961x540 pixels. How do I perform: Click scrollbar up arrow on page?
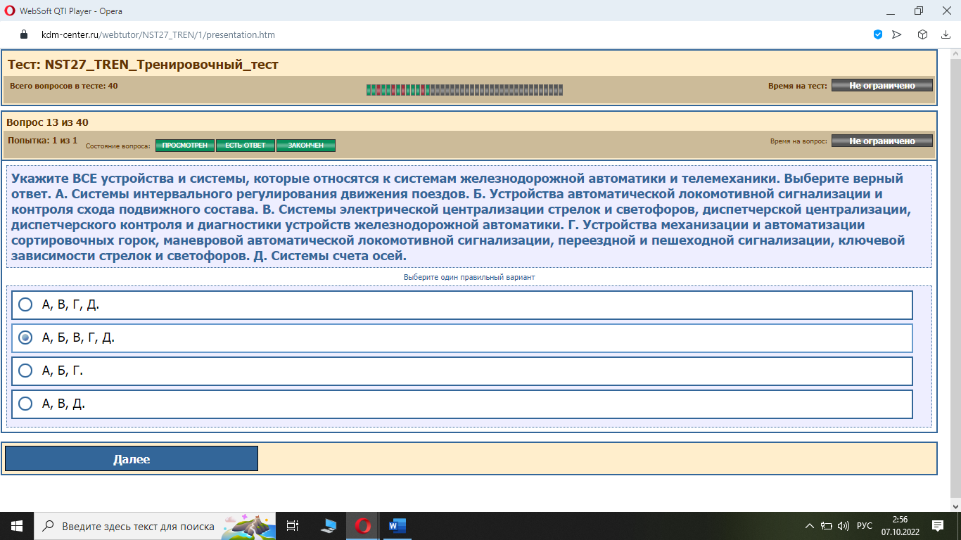(x=955, y=53)
